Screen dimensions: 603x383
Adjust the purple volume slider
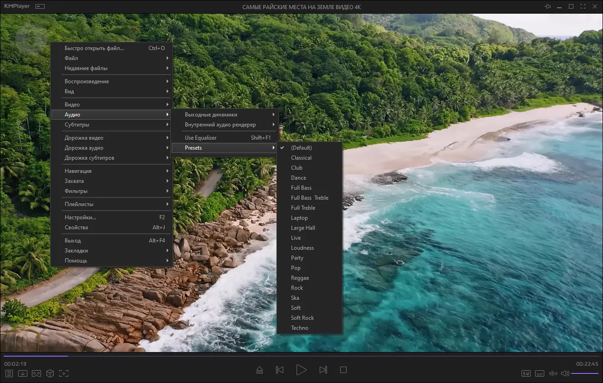point(585,373)
